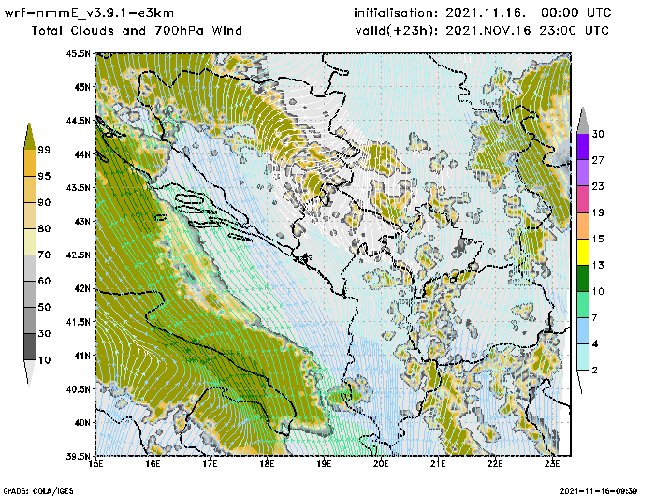The height and width of the screenshot is (496, 655).
Task: Click the timestamp '2021-11-16-09:39'
Action: pos(598,491)
